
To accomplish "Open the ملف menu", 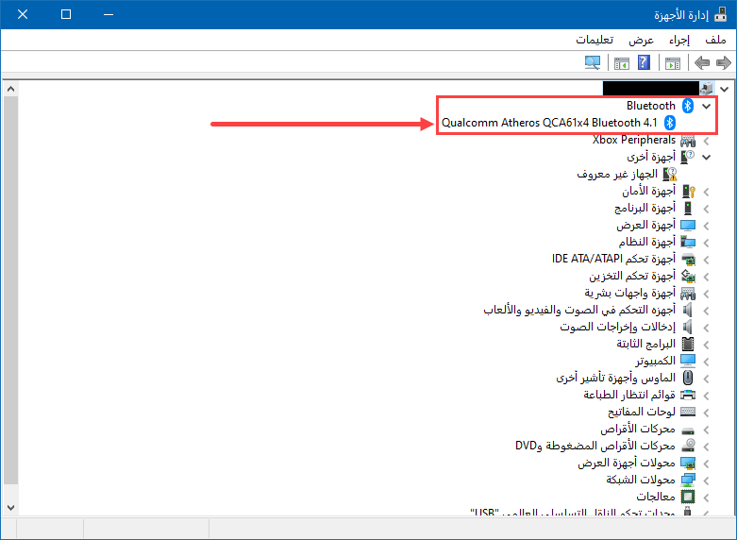I will click(x=715, y=40).
